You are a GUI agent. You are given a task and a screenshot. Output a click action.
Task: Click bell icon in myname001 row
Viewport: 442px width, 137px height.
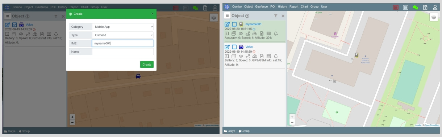[275, 33]
